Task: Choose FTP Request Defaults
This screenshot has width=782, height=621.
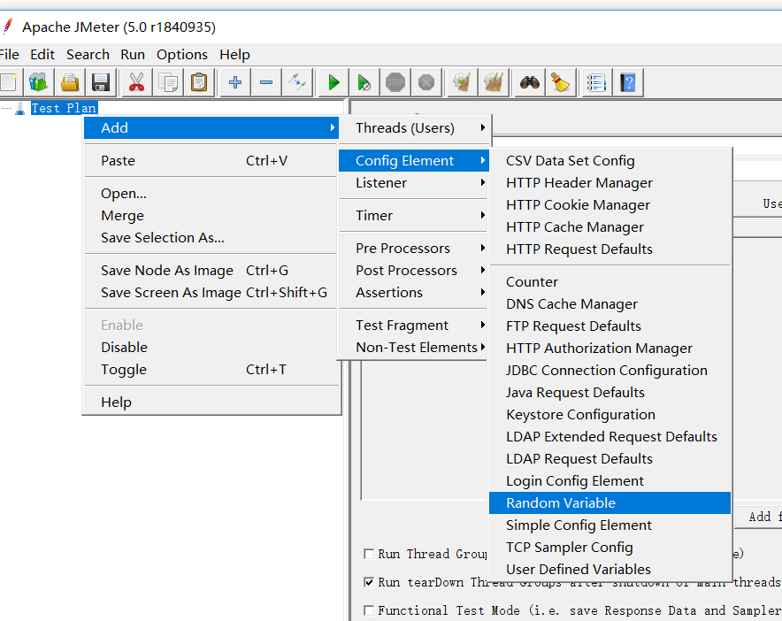Action: click(x=609, y=326)
